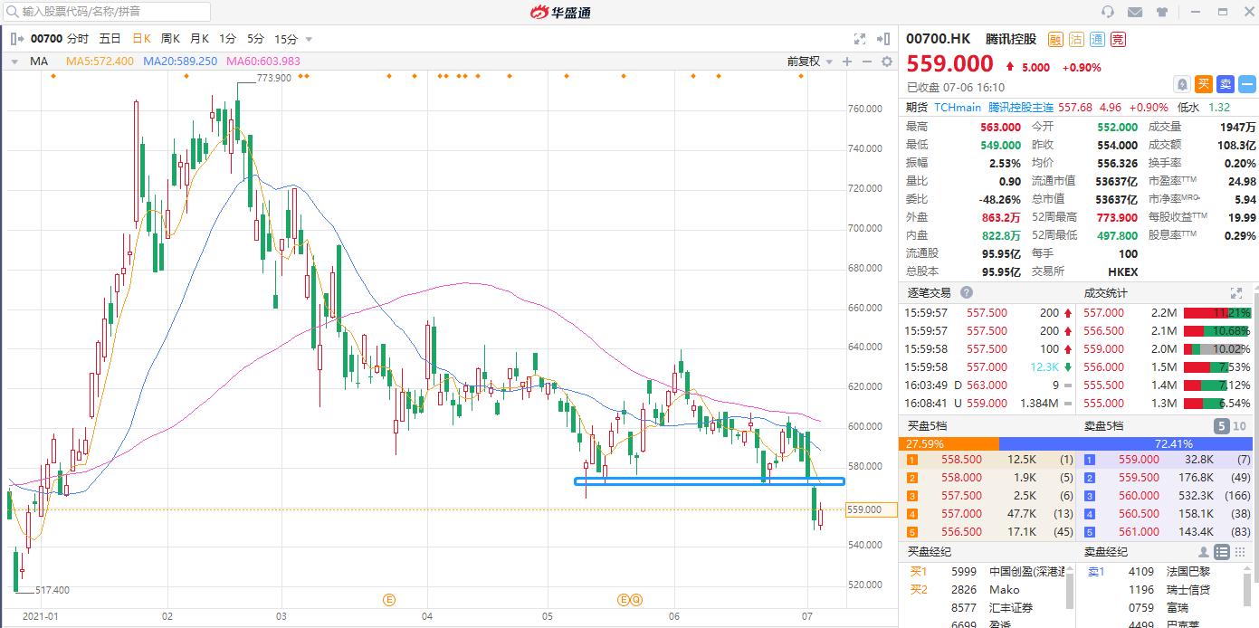This screenshot has height=628, width=1259.
Task: Toggle fullscreen chart expand icon
Action: [860, 39]
